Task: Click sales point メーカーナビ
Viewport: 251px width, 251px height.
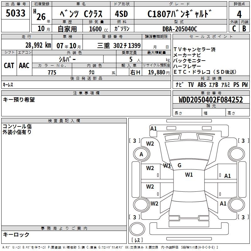Action: 187,55
